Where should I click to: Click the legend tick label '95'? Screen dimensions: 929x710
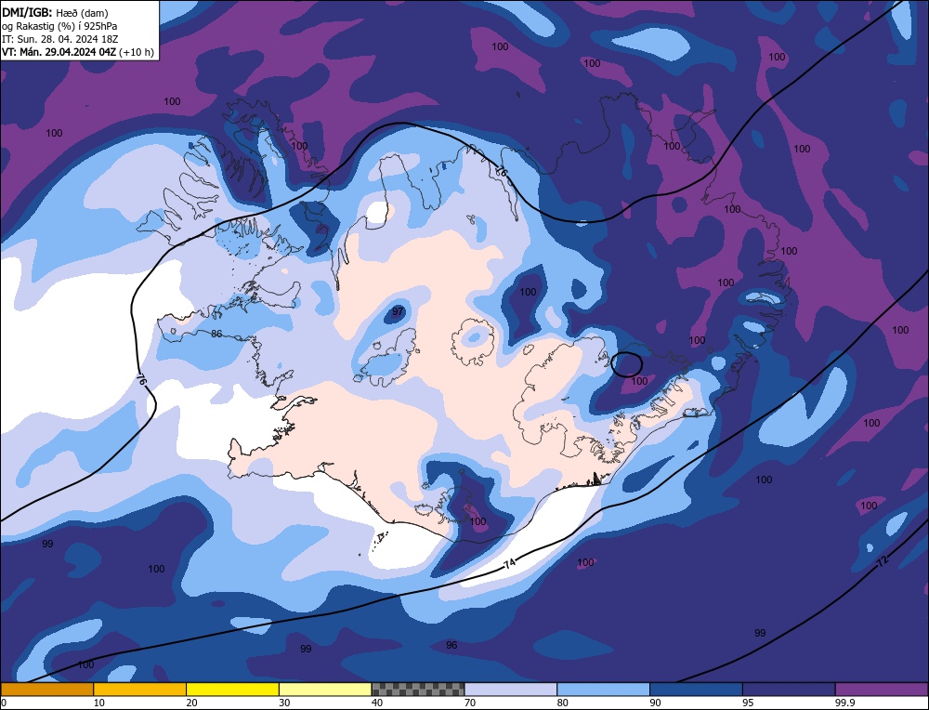[x=748, y=703]
